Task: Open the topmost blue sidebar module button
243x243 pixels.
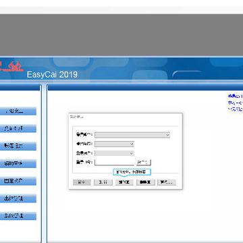Action: click(18, 111)
